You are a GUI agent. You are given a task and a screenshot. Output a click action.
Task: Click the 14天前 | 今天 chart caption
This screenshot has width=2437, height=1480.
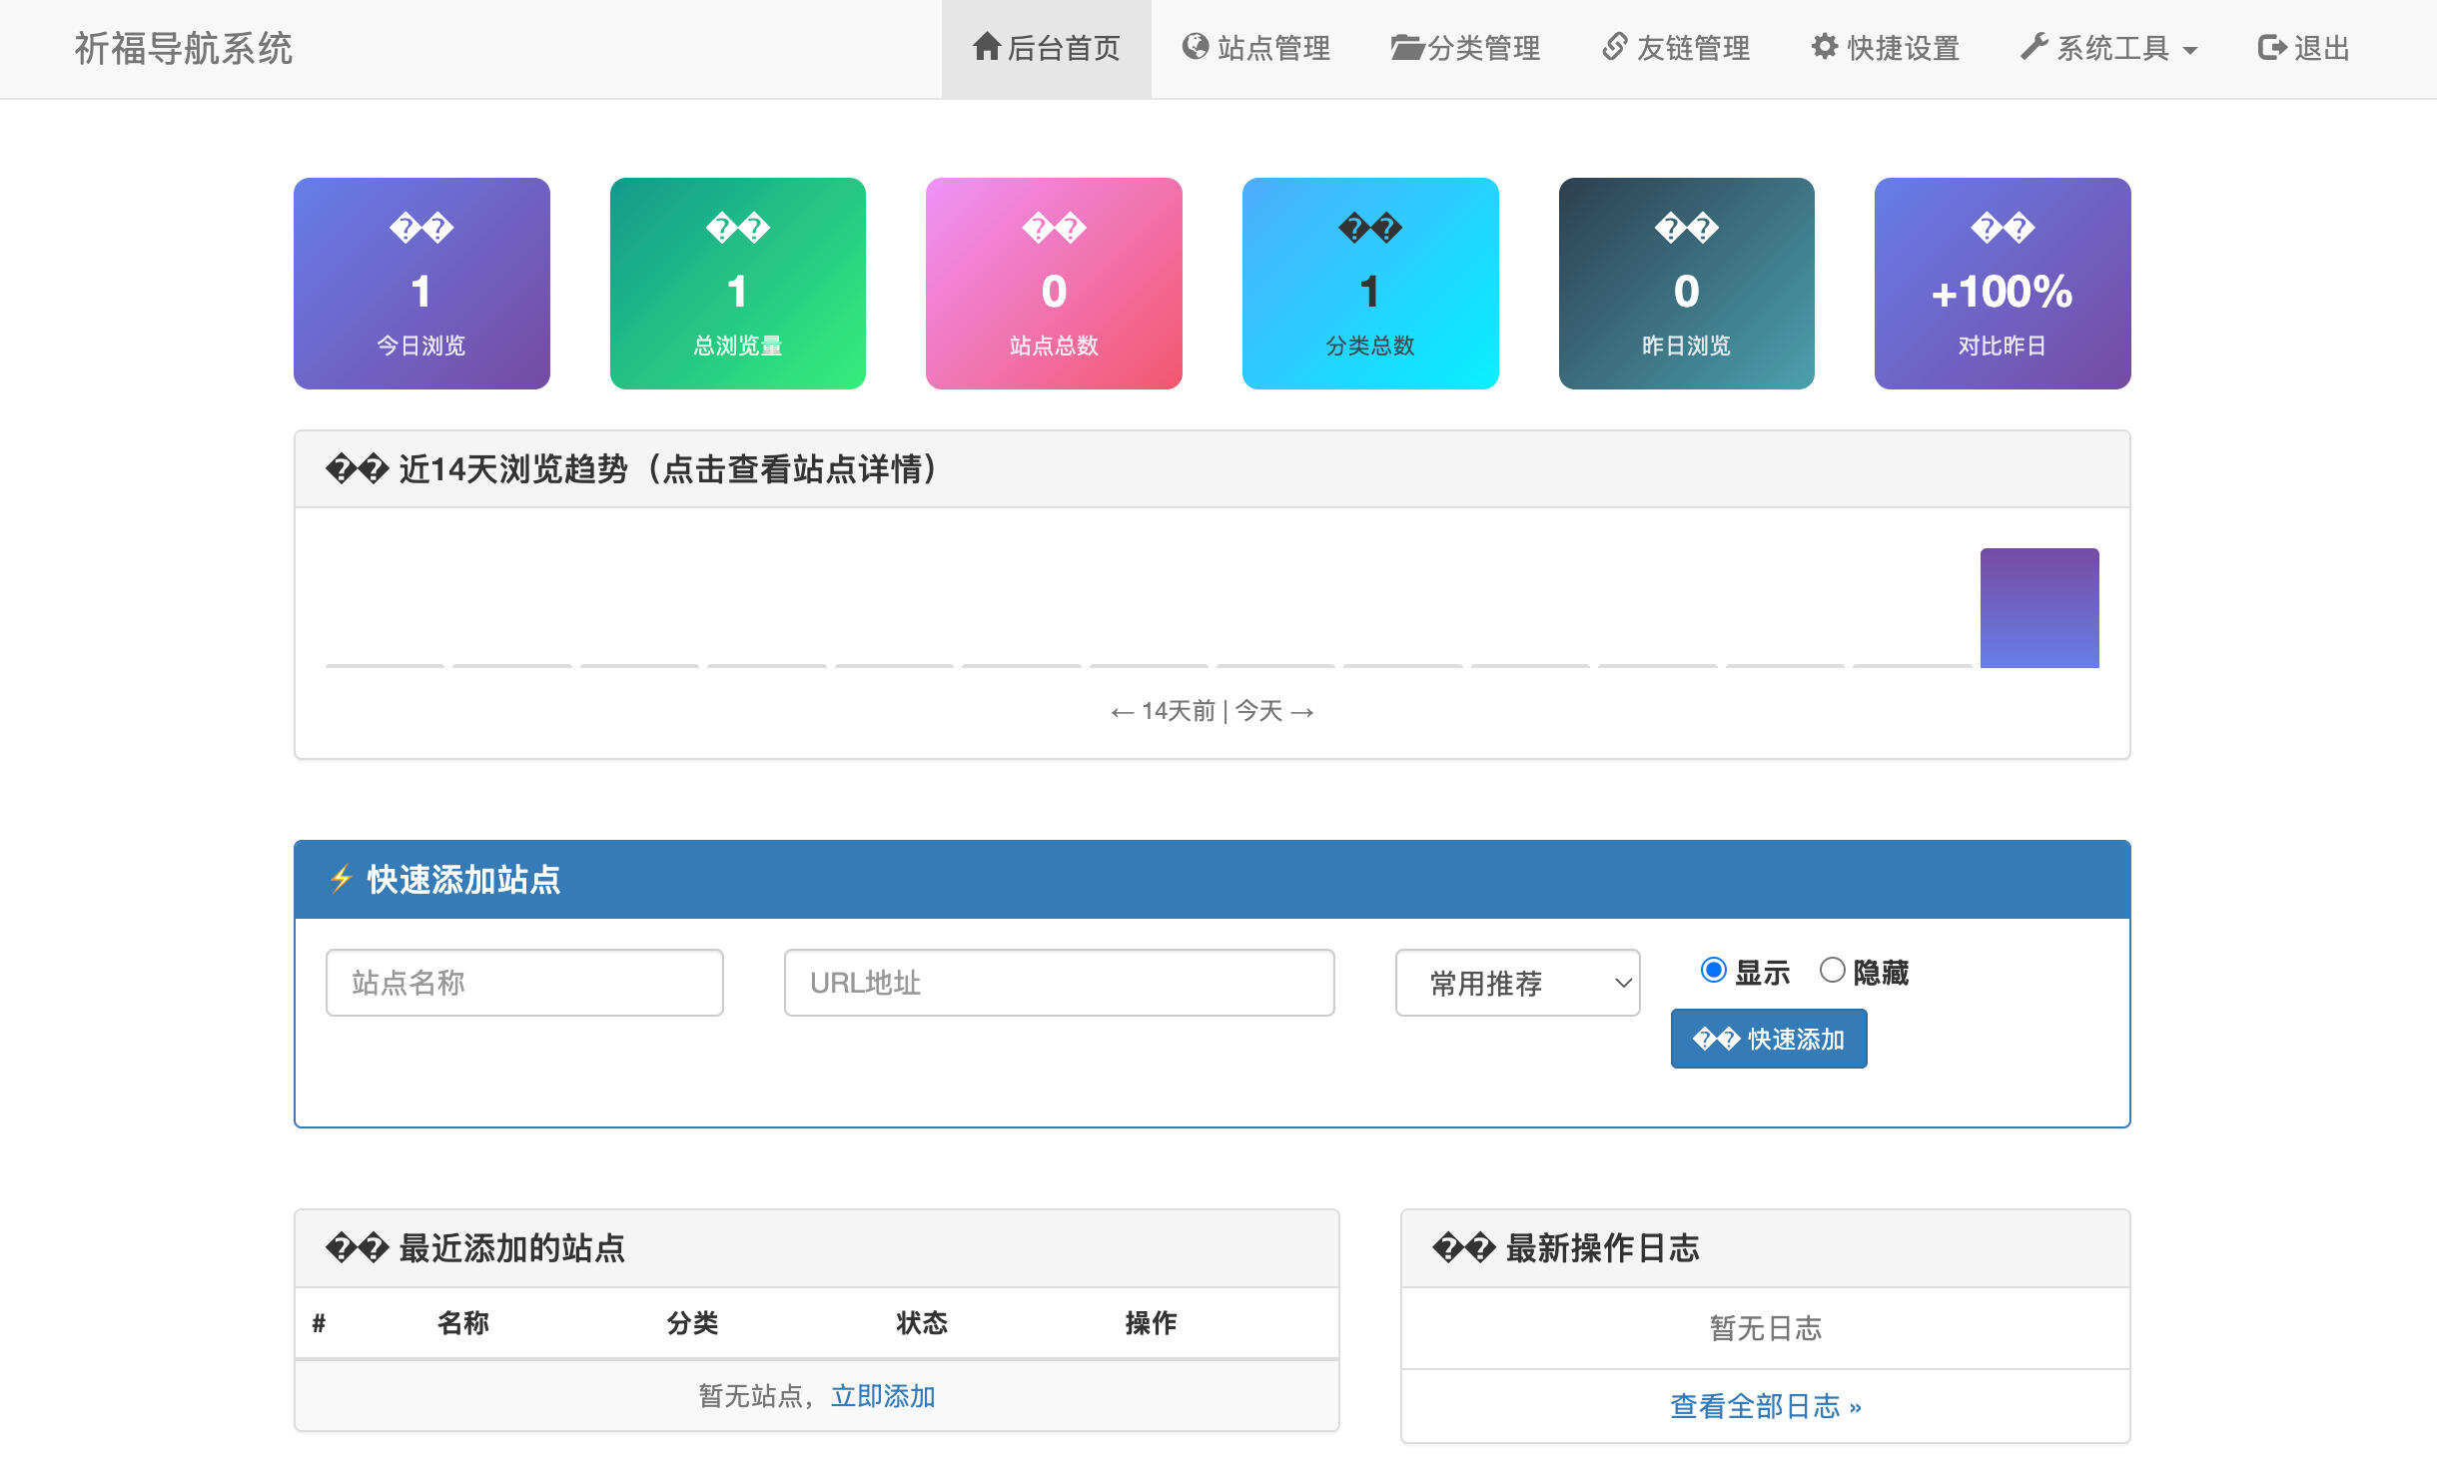[x=1213, y=711]
